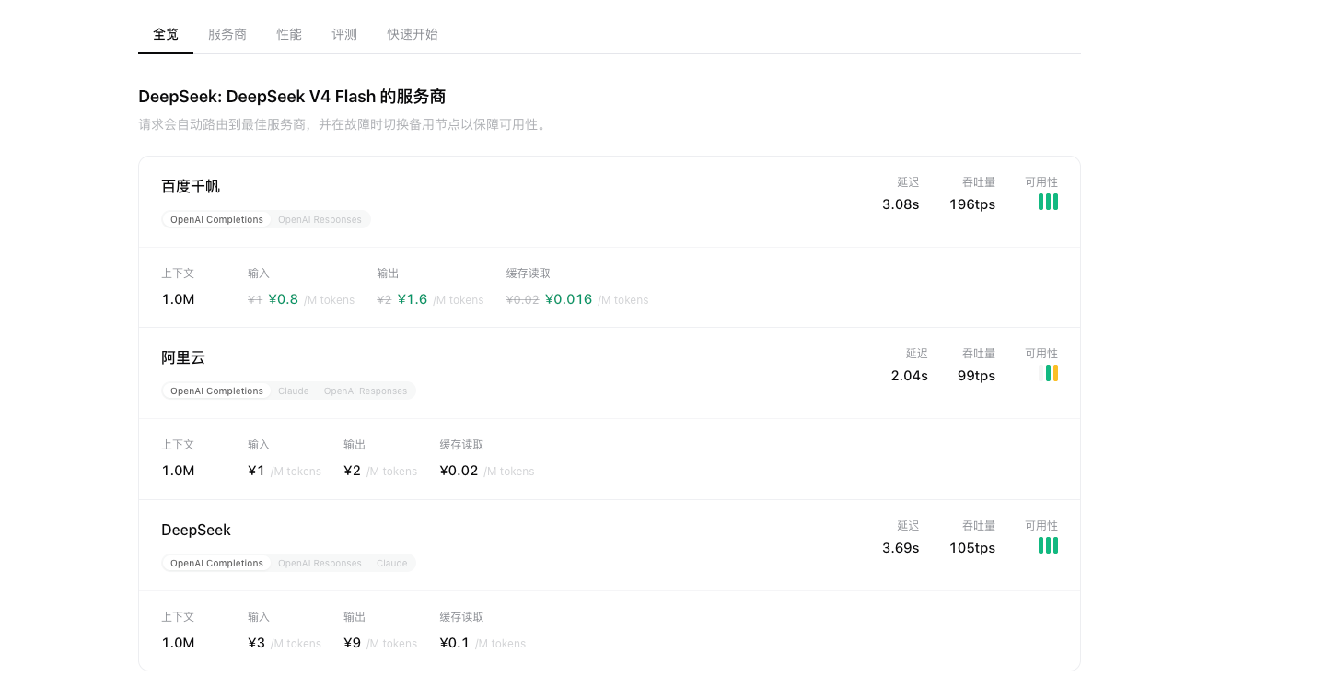Click the 延迟 label in the 百度千帆 card
Image resolution: width=1337 pixels, height=688 pixels.
[x=908, y=182]
